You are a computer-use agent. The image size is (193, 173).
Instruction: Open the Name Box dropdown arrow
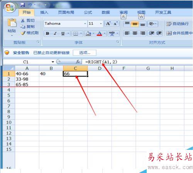point(53,62)
